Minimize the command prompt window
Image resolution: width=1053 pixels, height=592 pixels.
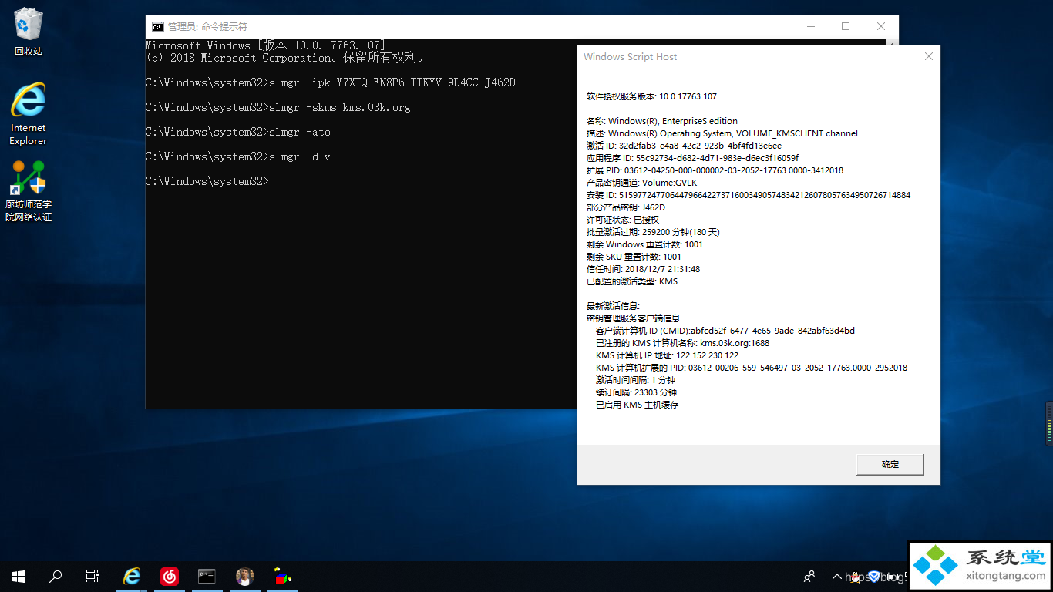(810, 26)
